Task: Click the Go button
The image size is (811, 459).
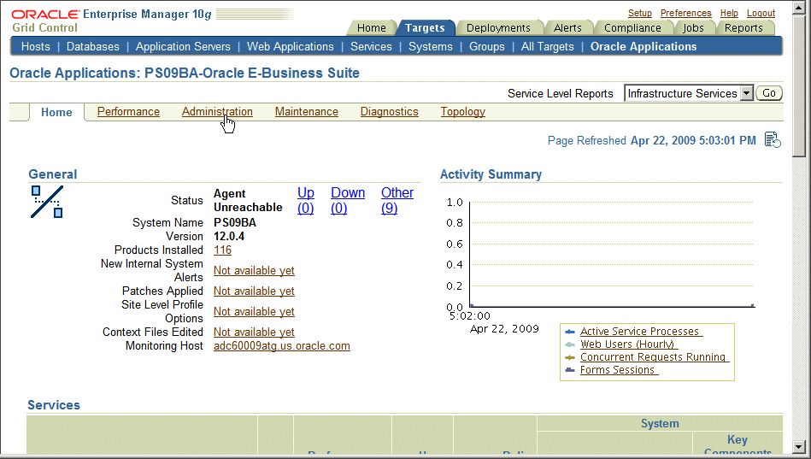Action: (769, 93)
